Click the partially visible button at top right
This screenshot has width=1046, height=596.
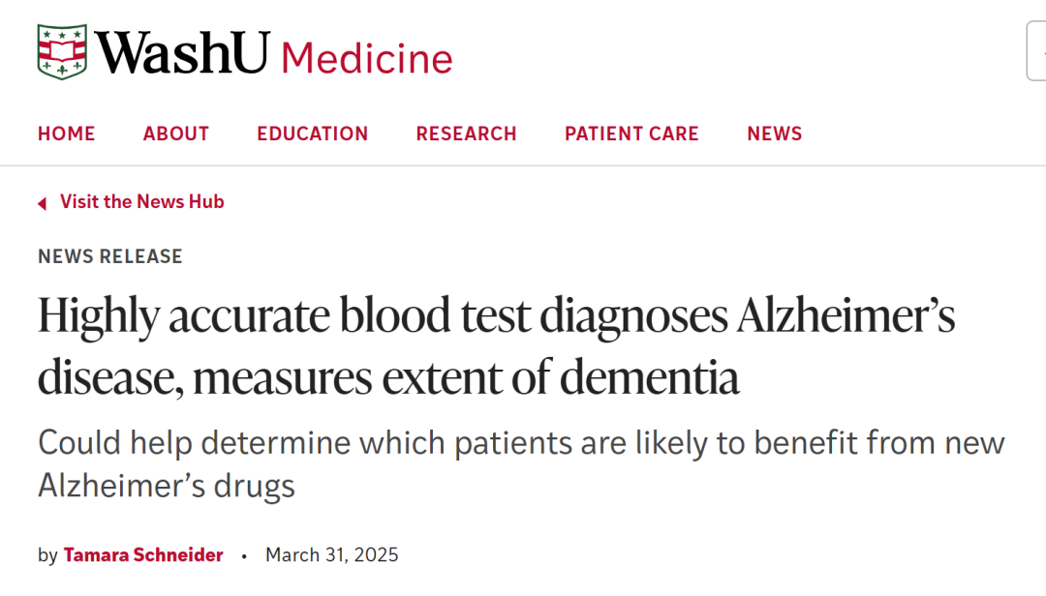tap(1036, 50)
